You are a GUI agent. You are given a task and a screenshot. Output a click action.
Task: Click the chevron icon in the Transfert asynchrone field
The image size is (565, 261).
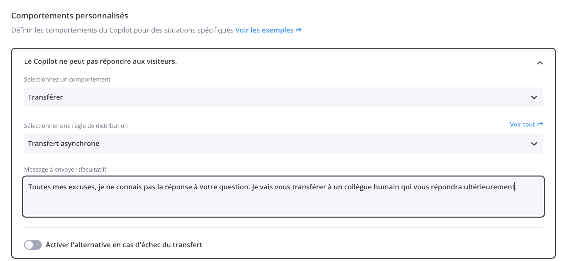coord(534,144)
